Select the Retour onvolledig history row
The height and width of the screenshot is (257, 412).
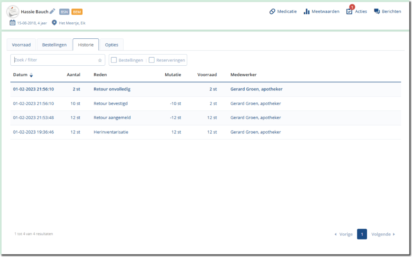112,89
